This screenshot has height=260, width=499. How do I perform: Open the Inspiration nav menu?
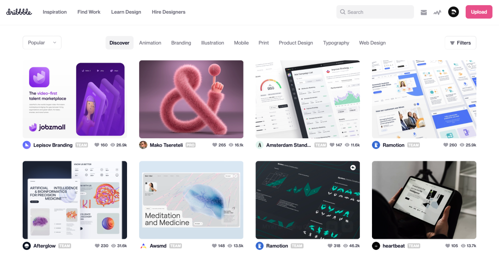coord(55,12)
